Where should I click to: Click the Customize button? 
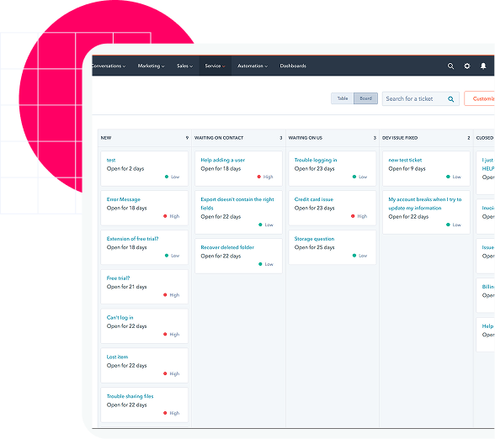[x=480, y=98]
